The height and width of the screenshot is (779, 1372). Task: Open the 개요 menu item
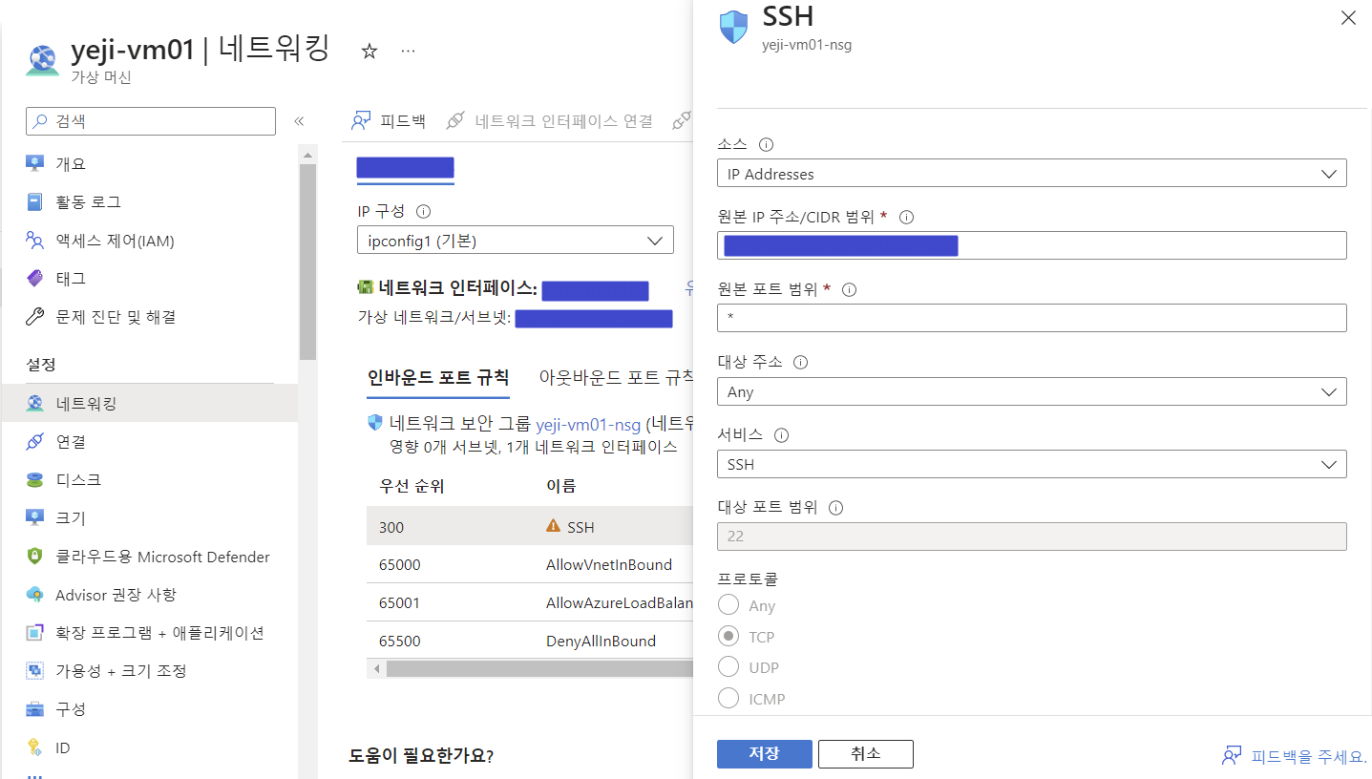click(150, 163)
